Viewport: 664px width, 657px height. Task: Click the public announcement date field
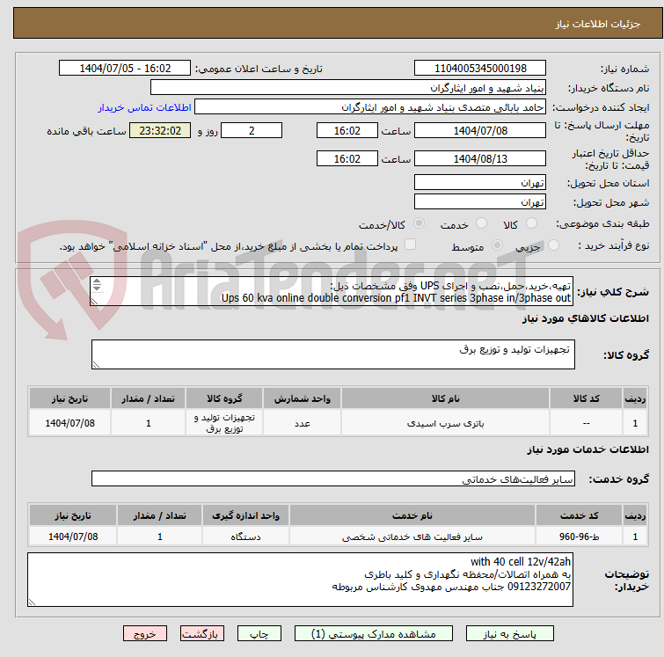click(125, 69)
